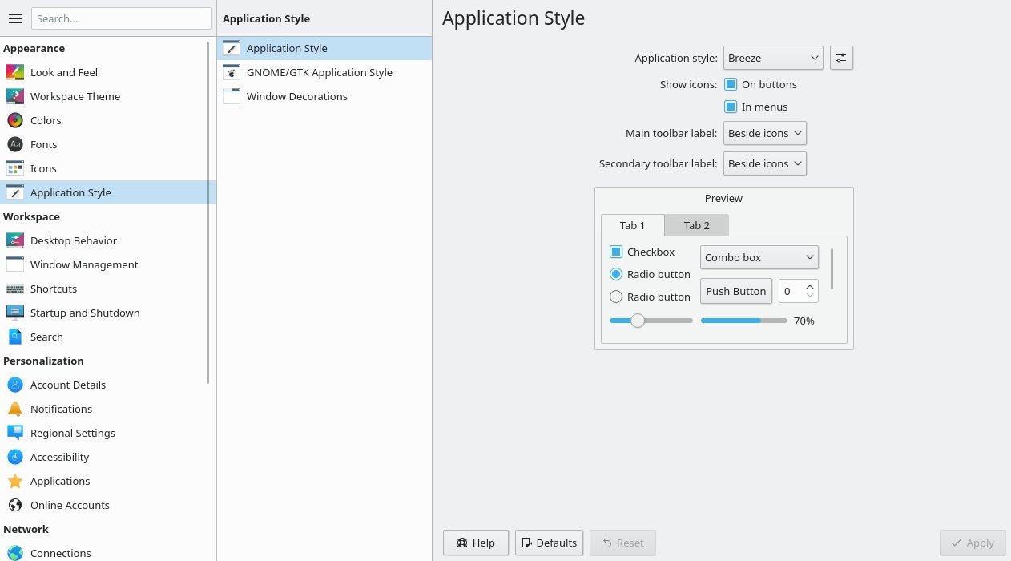Open Window Decorations module
This screenshot has width=1011, height=561.
click(x=324, y=96)
